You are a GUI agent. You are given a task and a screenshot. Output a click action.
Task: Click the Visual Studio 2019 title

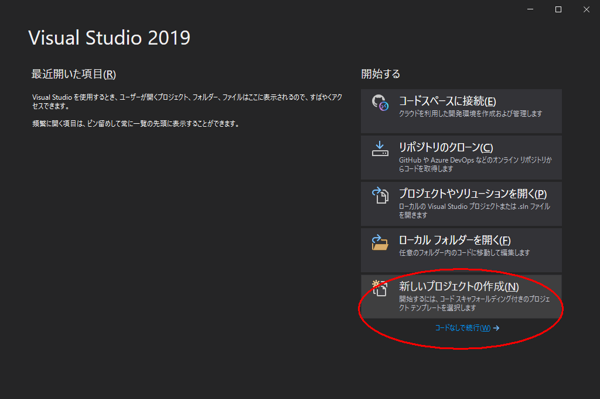(x=110, y=38)
